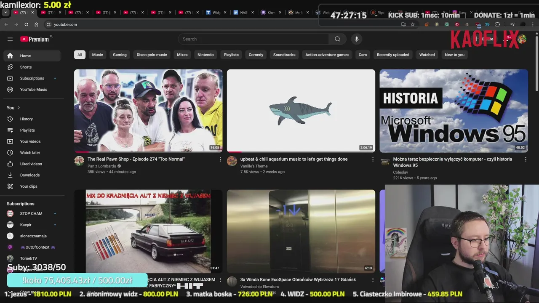Open options for Real Pawn Shop video
539x303 pixels.
coord(220,159)
